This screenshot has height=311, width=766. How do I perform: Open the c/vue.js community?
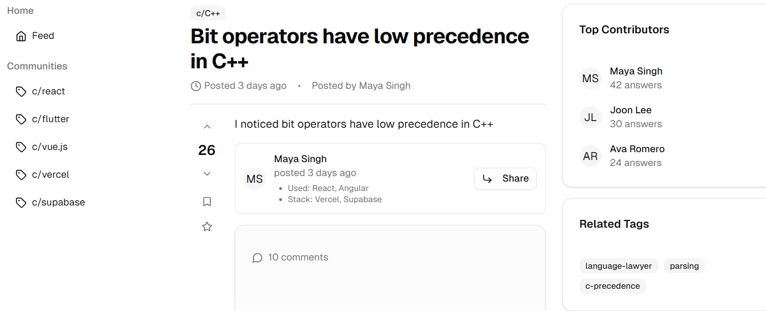(x=49, y=147)
